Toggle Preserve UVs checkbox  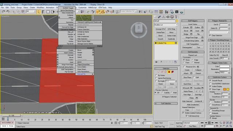pos(185,67)
